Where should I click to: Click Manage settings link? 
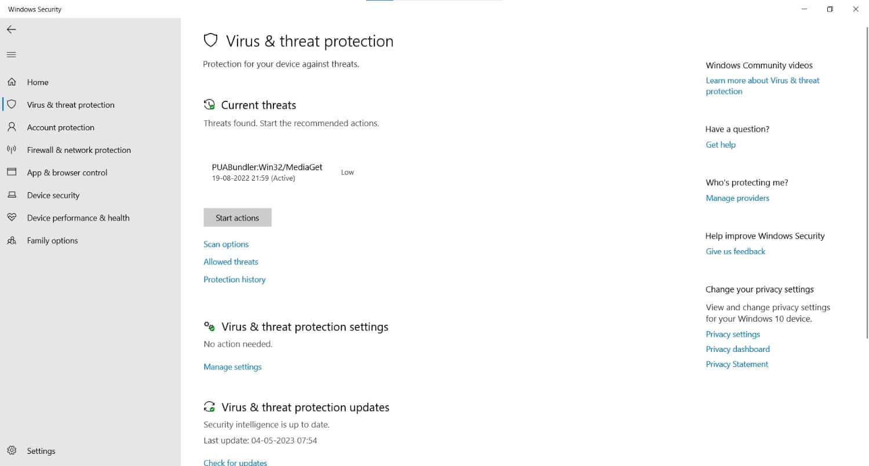[232, 367]
